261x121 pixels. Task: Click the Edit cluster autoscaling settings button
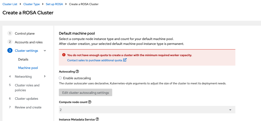tap(86, 93)
